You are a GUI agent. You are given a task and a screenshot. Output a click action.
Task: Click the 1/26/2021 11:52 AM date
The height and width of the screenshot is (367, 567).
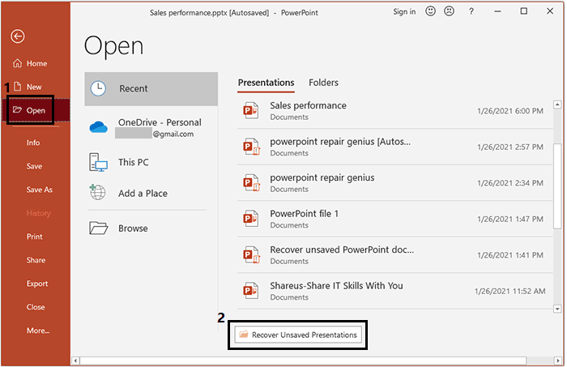(509, 291)
